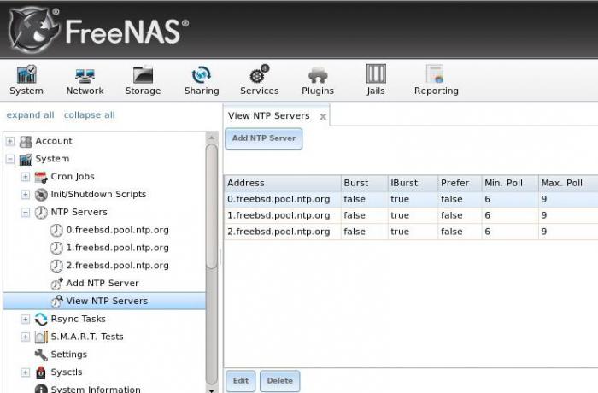The image size is (598, 393).
Task: Sort by the Min. Poll column header
Action: [x=510, y=183]
